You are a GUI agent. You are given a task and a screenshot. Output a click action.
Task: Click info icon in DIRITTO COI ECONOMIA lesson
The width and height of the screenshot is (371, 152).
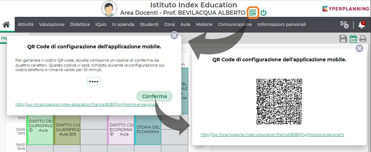click(112, 134)
